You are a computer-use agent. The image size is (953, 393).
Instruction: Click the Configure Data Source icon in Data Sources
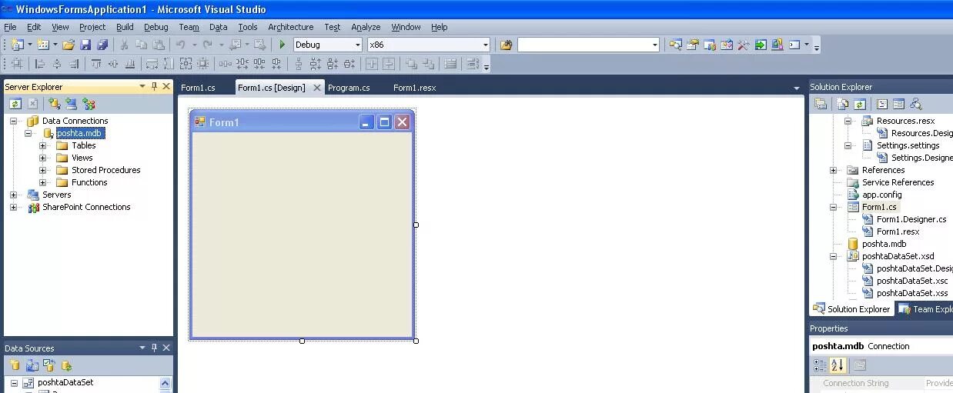coord(49,365)
